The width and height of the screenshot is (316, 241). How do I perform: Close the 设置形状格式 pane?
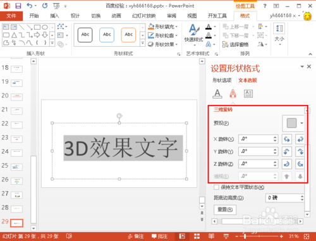tap(309, 66)
